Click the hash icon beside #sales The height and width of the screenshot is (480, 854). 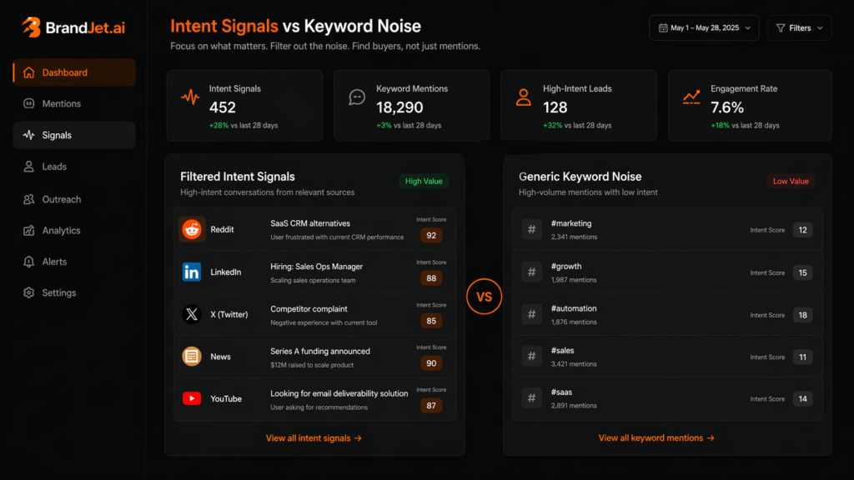click(x=531, y=357)
